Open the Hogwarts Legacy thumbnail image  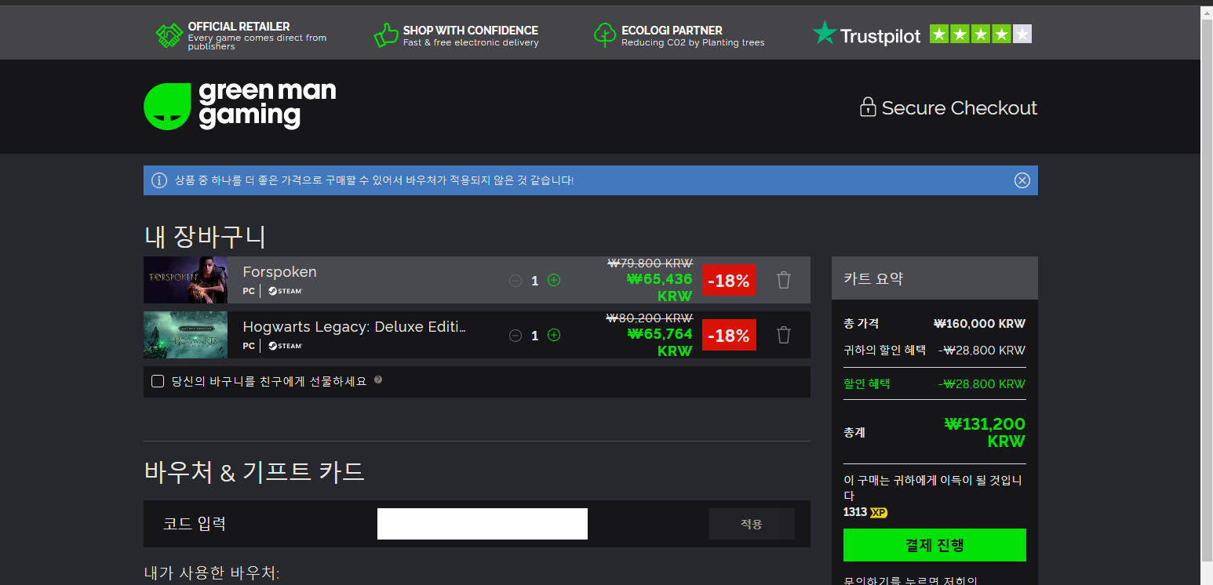coord(185,335)
